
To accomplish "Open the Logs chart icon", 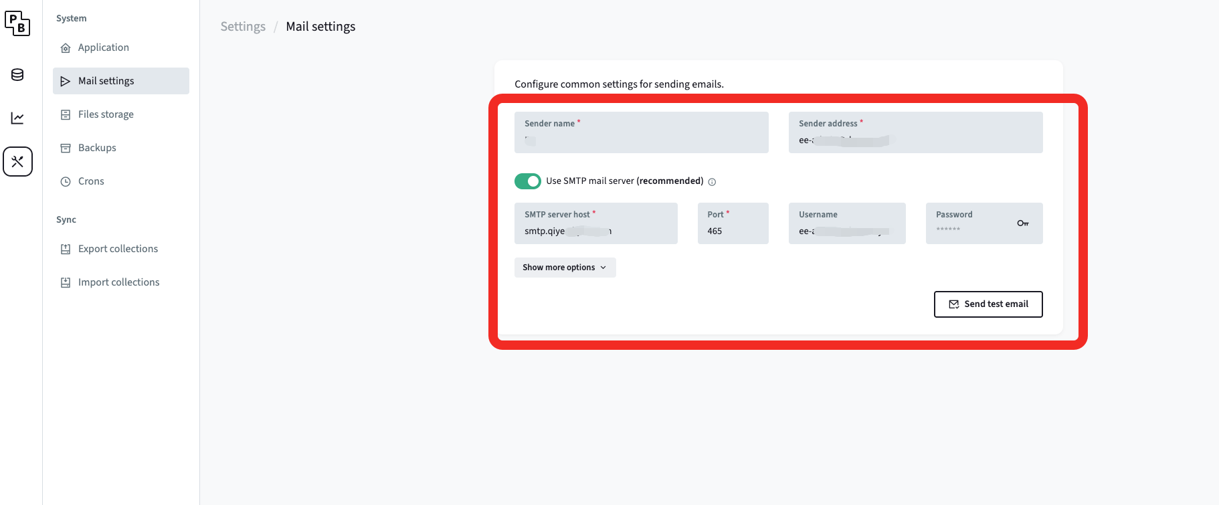I will pos(17,118).
